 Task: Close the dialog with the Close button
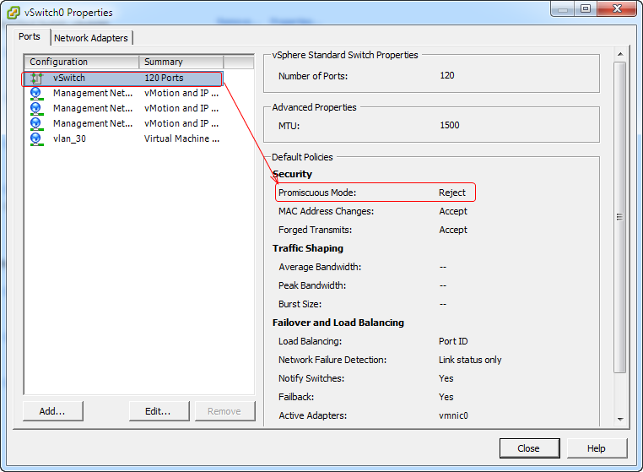click(529, 448)
